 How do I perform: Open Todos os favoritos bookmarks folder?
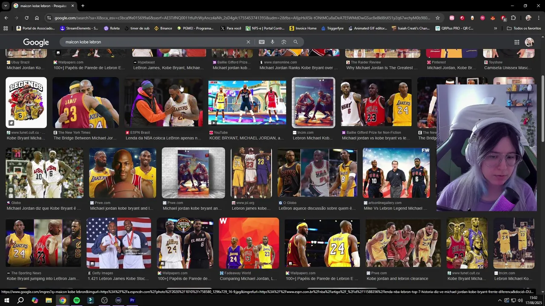pos(524,28)
